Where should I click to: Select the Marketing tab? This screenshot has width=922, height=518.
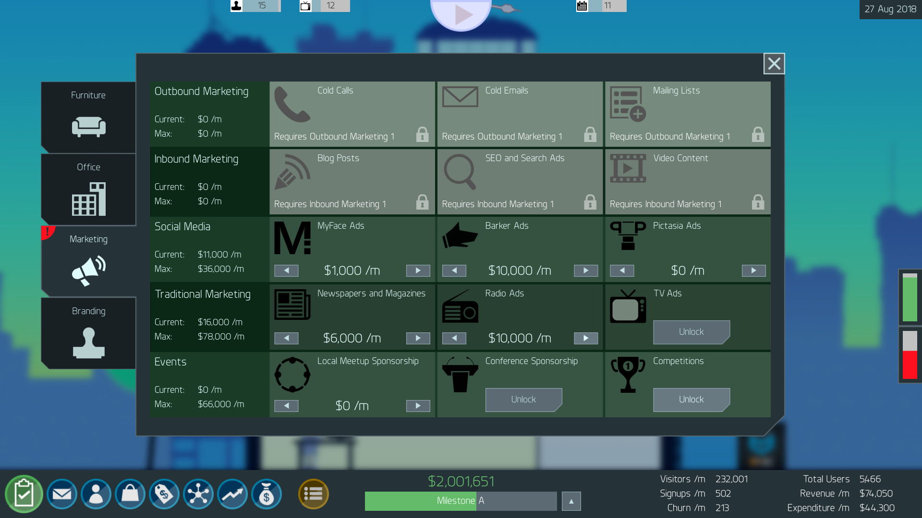pyautogui.click(x=88, y=261)
